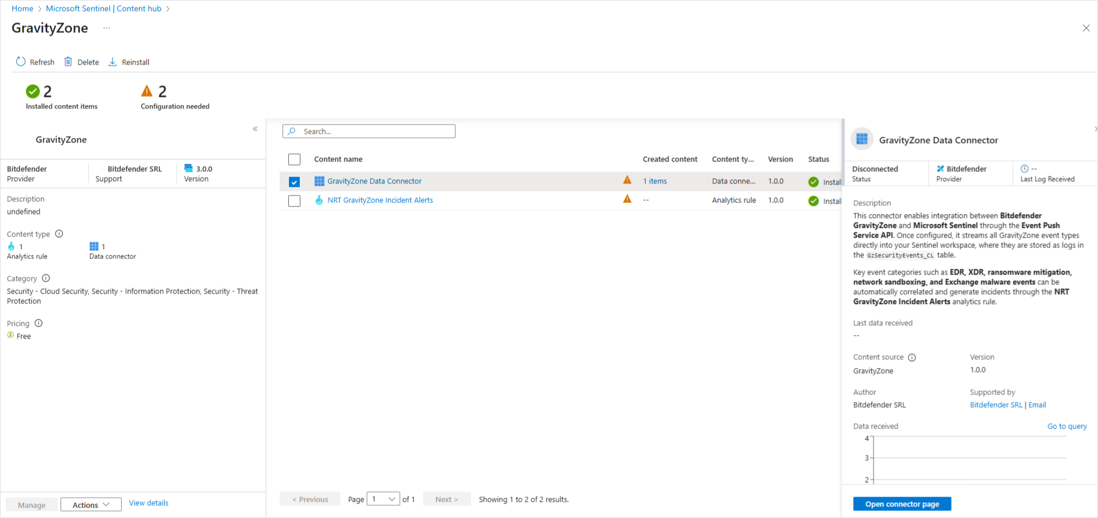1098x518 pixels.
Task: Check the NRT GravityZone Incident Alerts checkbox
Action: pyautogui.click(x=294, y=201)
